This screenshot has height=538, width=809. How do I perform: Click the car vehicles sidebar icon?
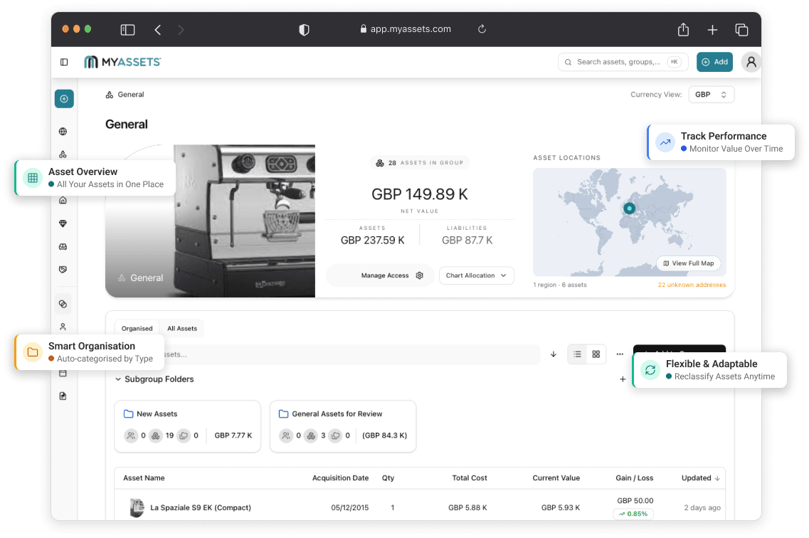(x=63, y=246)
